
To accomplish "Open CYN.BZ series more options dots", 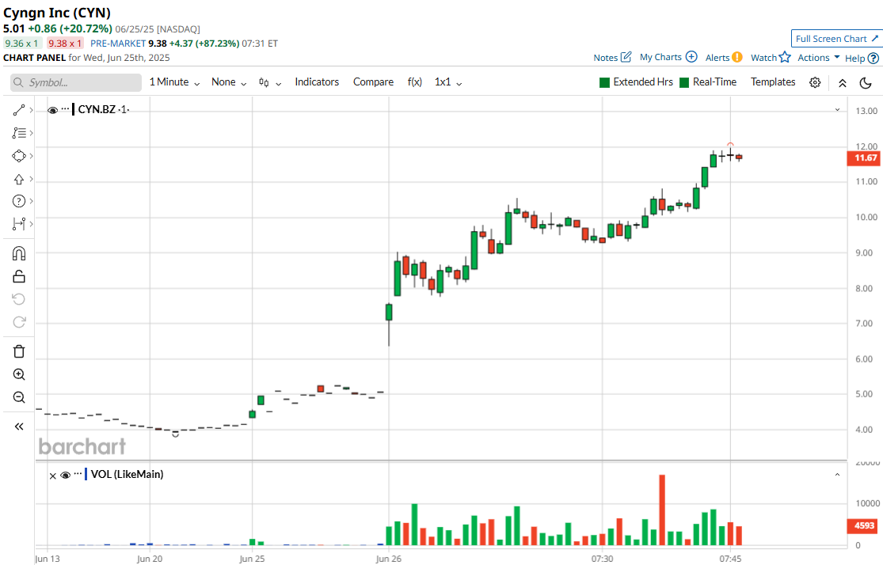I will pos(65,109).
